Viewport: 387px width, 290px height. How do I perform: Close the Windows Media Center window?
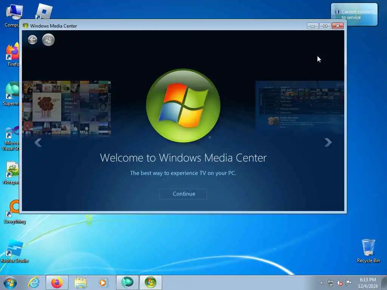point(337,26)
